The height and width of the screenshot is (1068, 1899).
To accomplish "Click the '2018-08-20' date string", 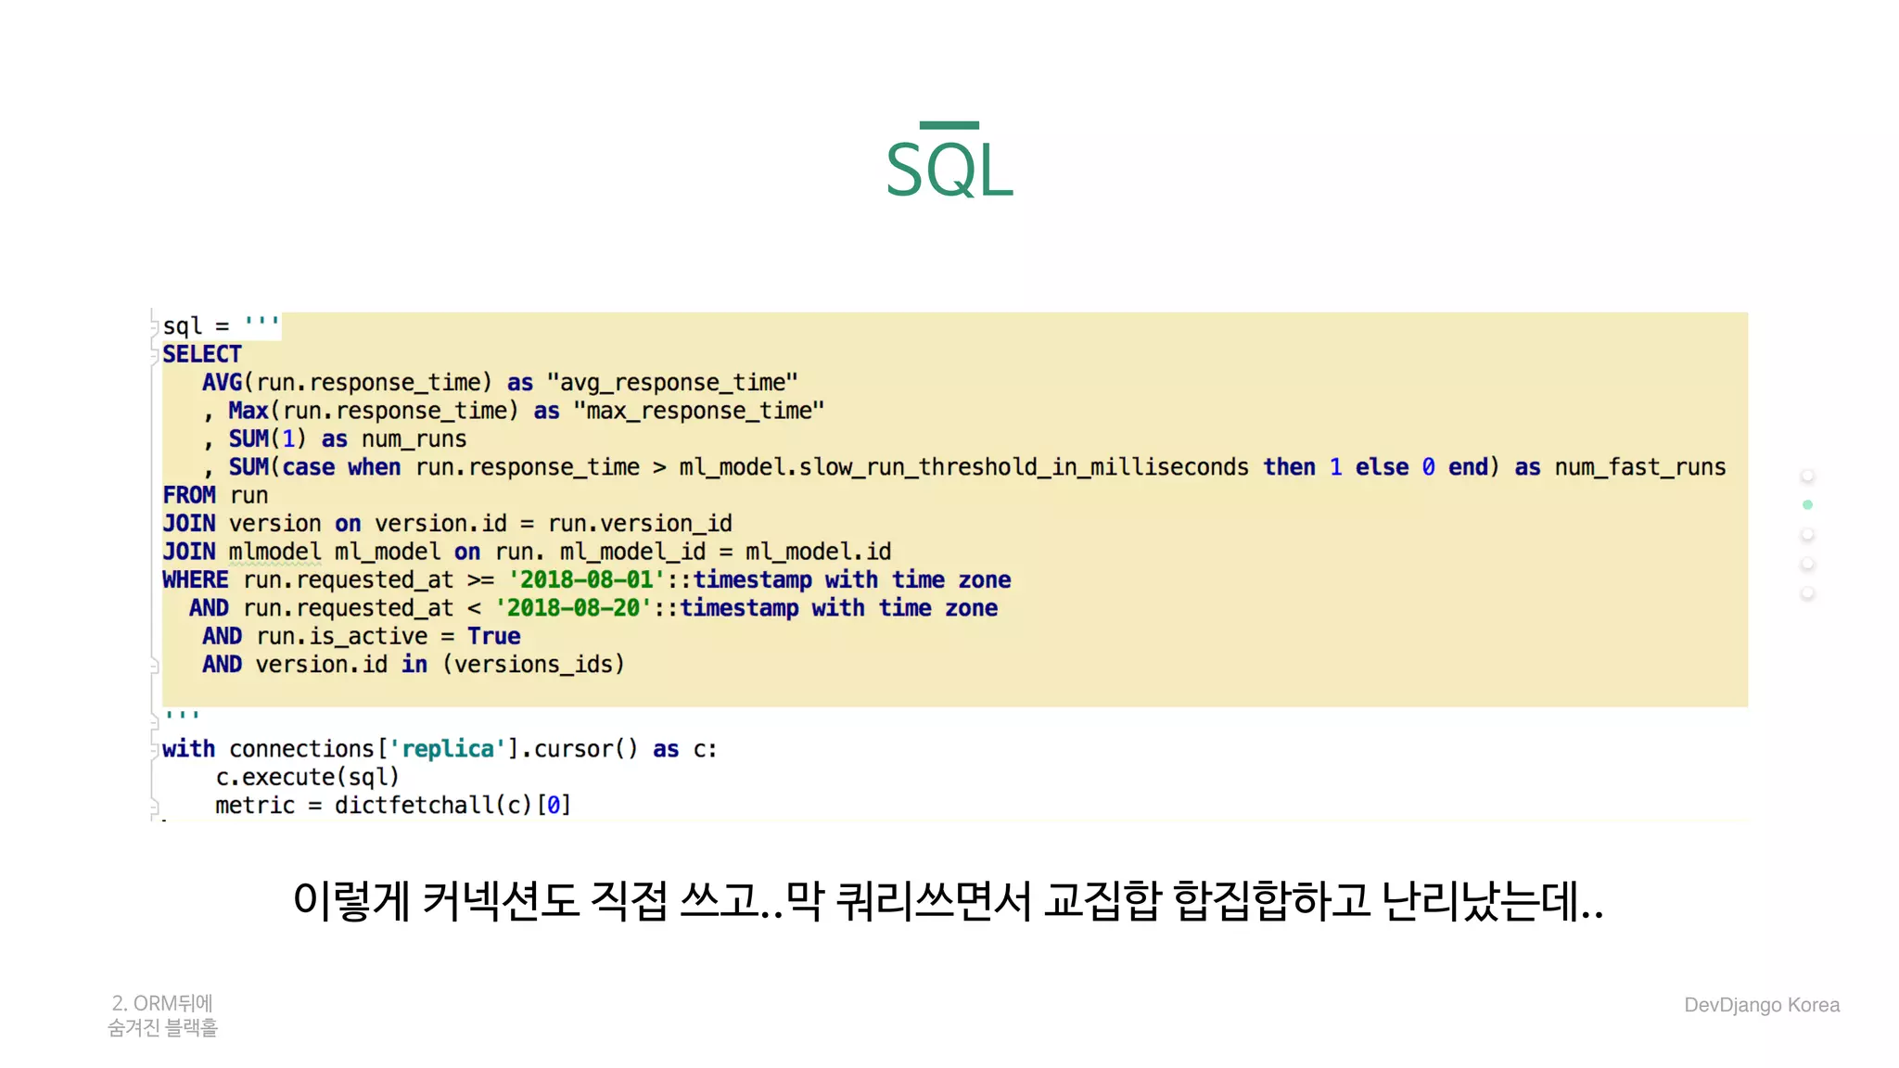I will tap(573, 608).
